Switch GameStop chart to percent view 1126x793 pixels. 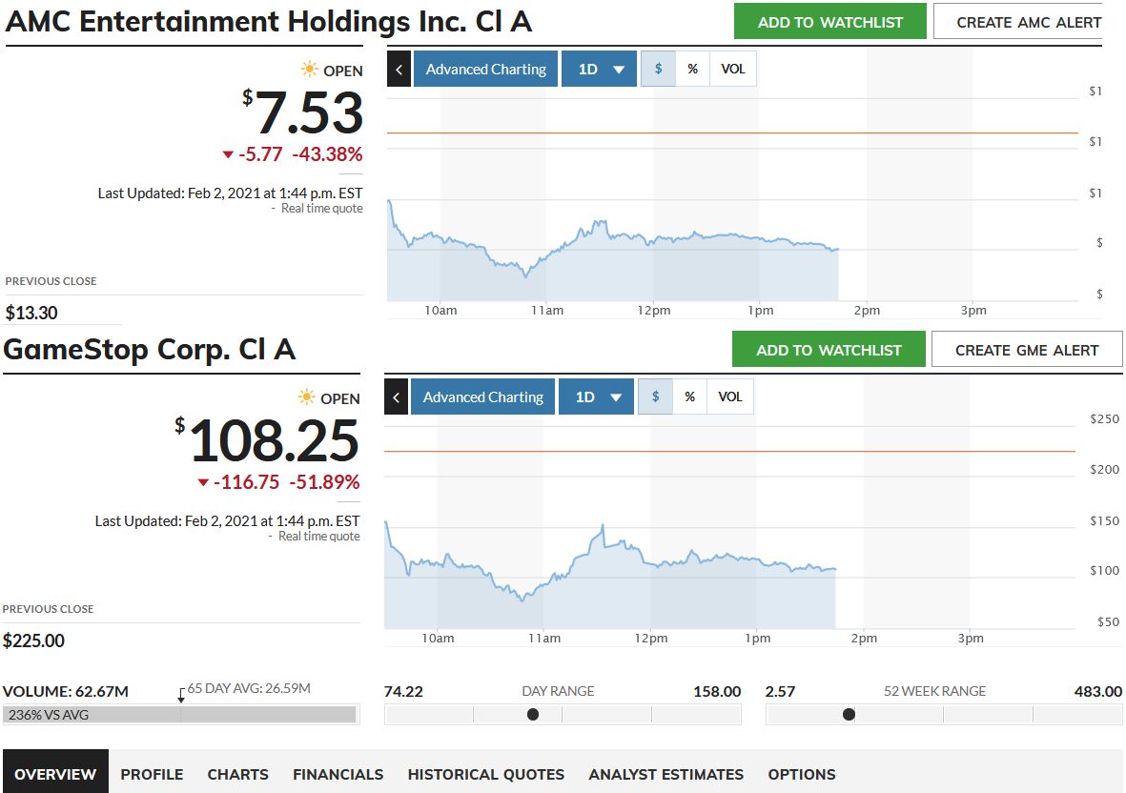(690, 397)
